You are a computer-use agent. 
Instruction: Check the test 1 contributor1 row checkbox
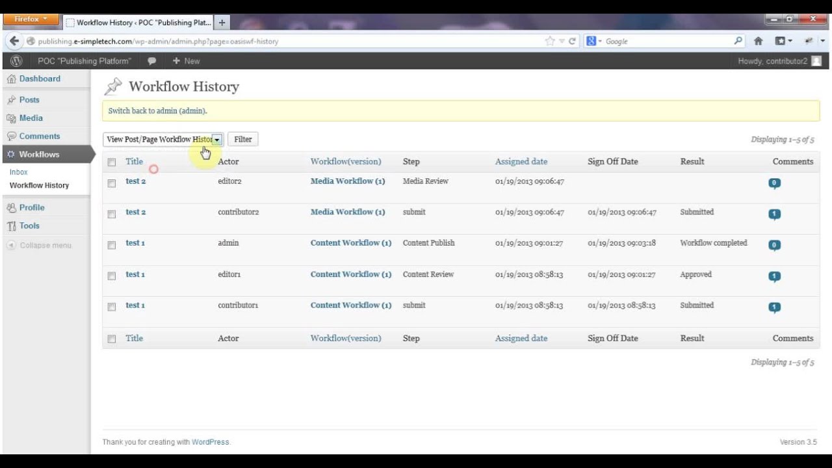pos(112,307)
